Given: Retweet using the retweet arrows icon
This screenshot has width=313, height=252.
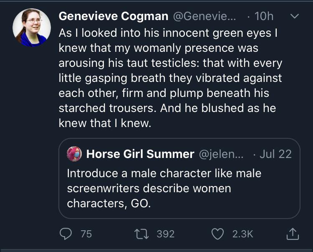Looking at the screenshot, I should [141, 234].
